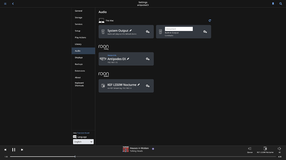The image size is (286, 160).
Task: Open the Language dropdown set to English
Action: 83,142
